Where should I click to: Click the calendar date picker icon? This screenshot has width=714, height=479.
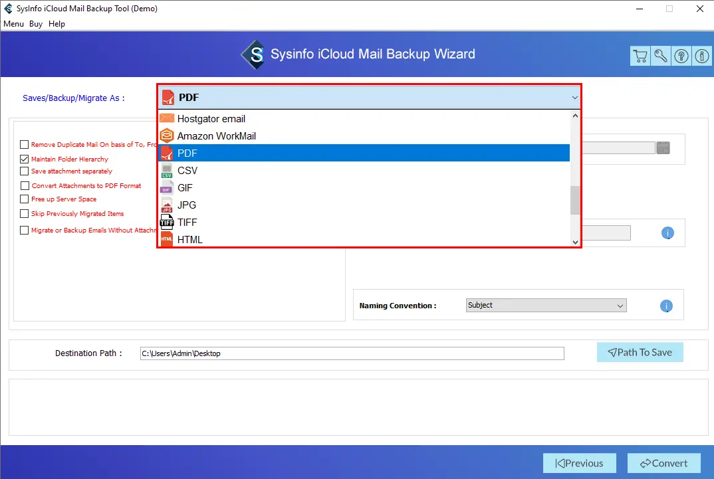(x=663, y=148)
